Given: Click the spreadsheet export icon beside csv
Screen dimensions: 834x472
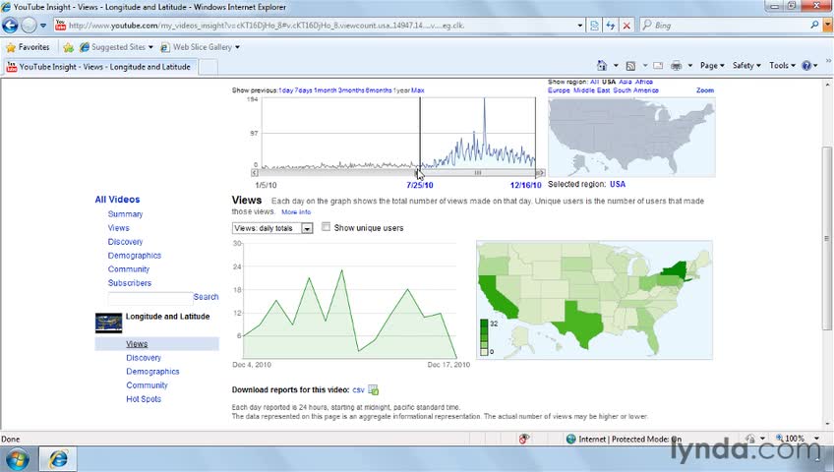Looking at the screenshot, I should 374,390.
